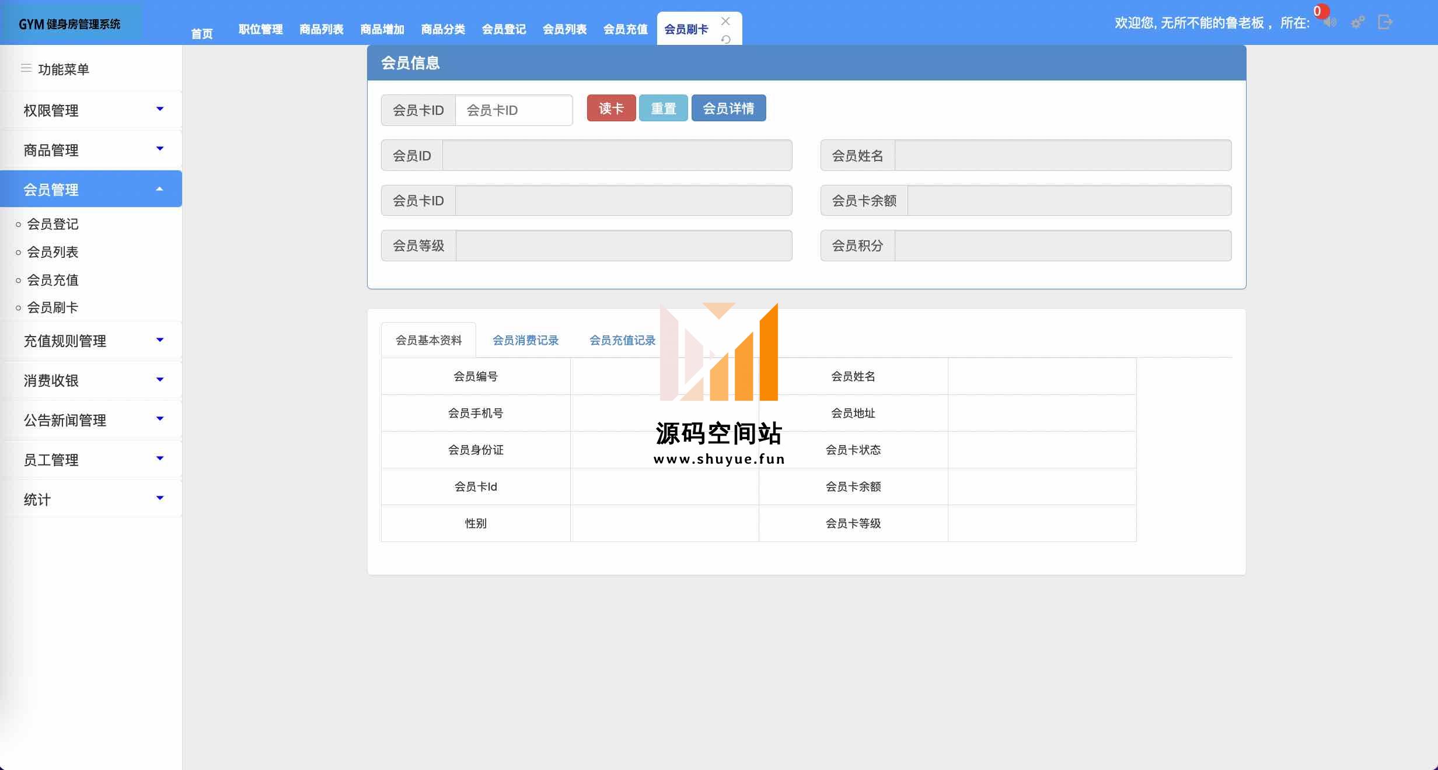This screenshot has width=1438, height=770.
Task: Click the 会员积分 field
Action: pyautogui.click(x=1063, y=246)
